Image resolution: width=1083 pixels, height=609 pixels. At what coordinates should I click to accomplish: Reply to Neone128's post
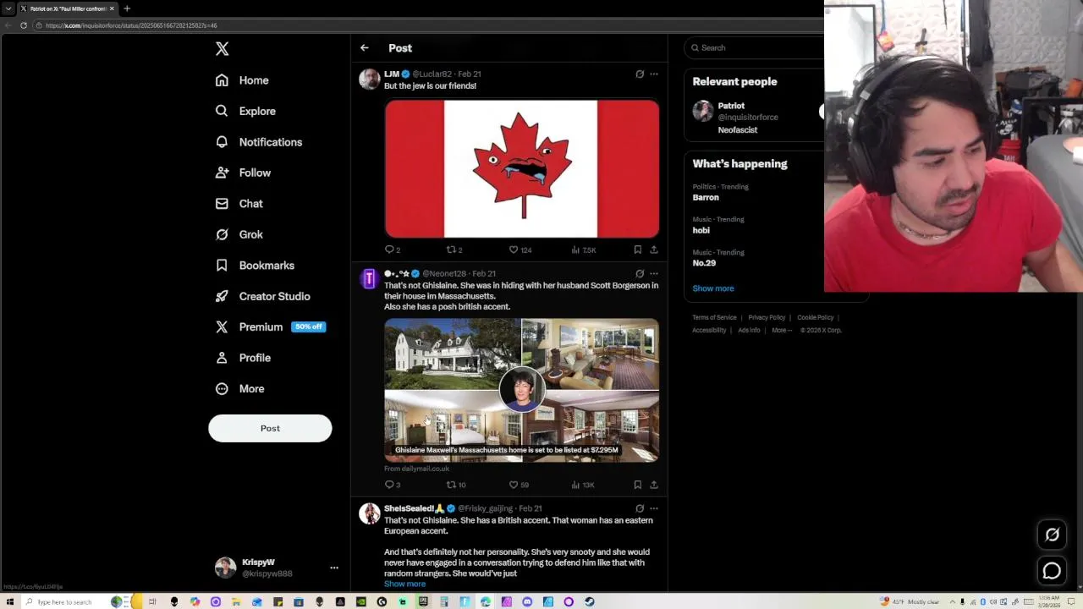click(x=393, y=485)
